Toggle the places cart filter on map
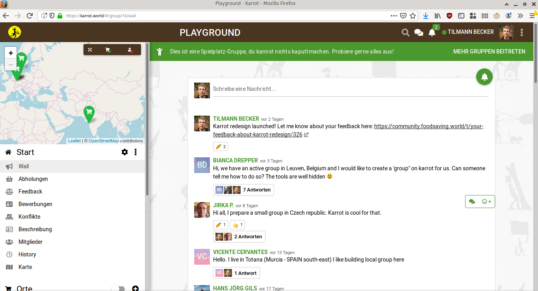The width and height of the screenshot is (538, 291). click(x=108, y=50)
